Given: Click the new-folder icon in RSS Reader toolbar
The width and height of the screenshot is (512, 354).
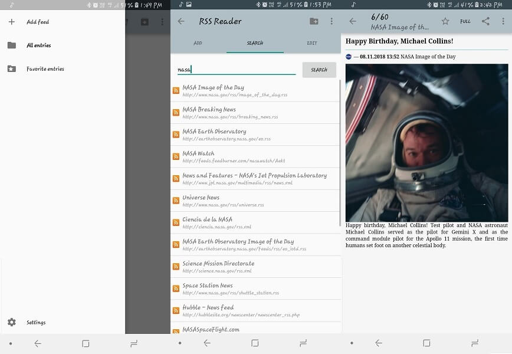Looking at the screenshot, I should (x=315, y=21).
